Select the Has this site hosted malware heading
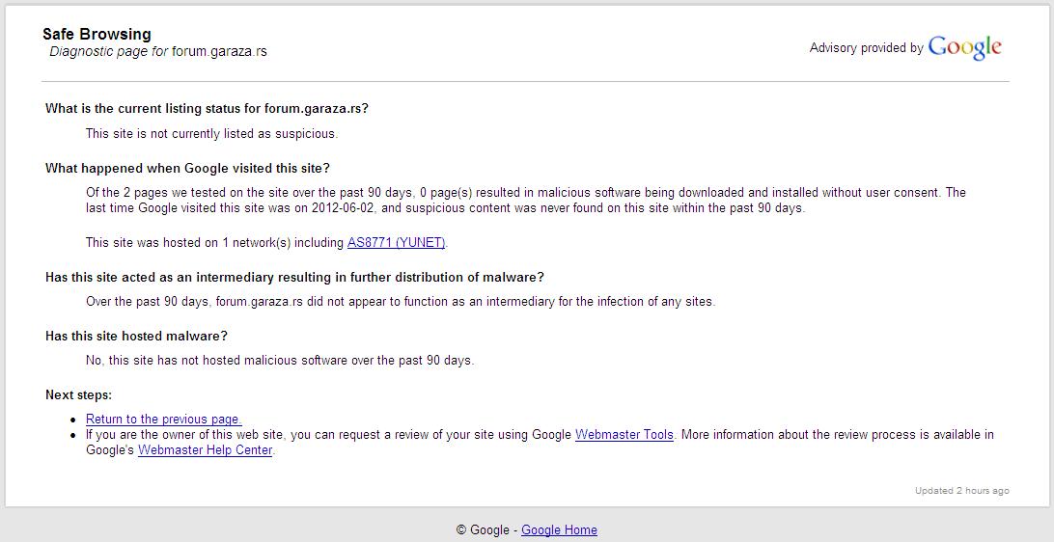This screenshot has width=1054, height=542. (136, 336)
